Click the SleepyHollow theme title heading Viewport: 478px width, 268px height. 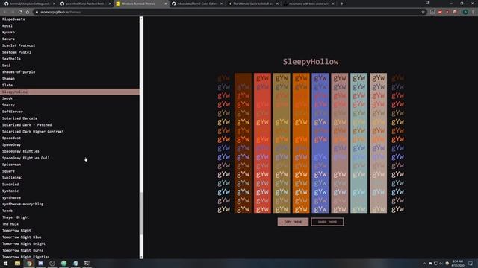point(311,62)
